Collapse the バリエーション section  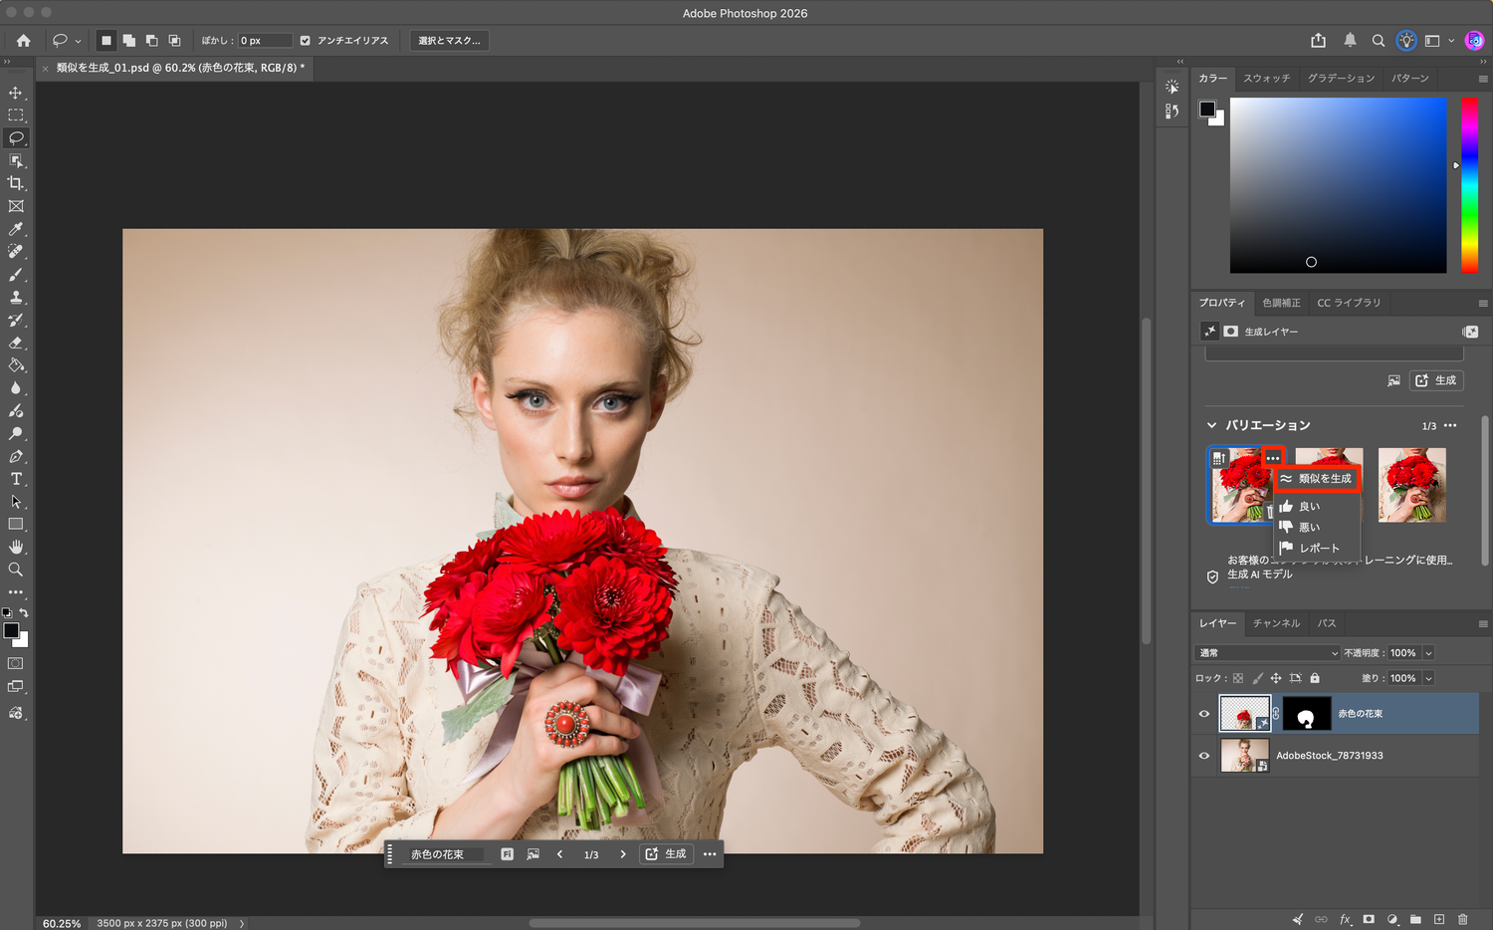1211,425
